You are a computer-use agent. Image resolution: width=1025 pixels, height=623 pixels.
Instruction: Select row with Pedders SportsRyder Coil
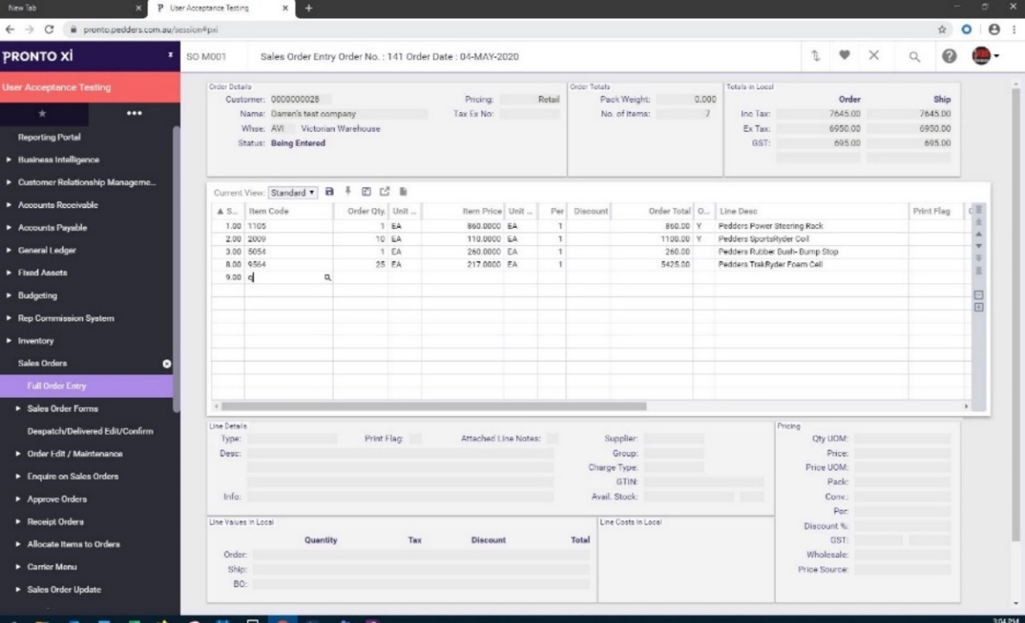point(590,239)
